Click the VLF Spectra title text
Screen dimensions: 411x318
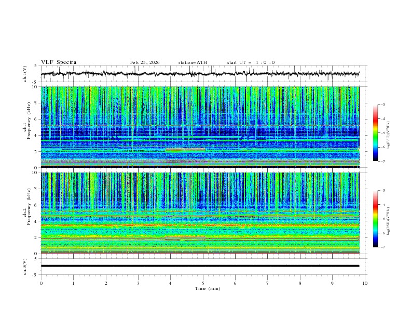59,62
